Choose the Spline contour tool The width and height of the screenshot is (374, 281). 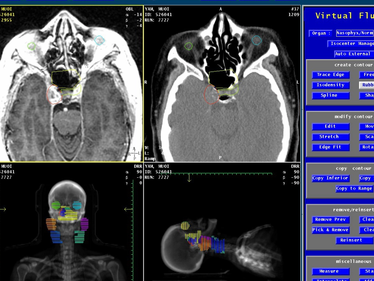click(331, 95)
